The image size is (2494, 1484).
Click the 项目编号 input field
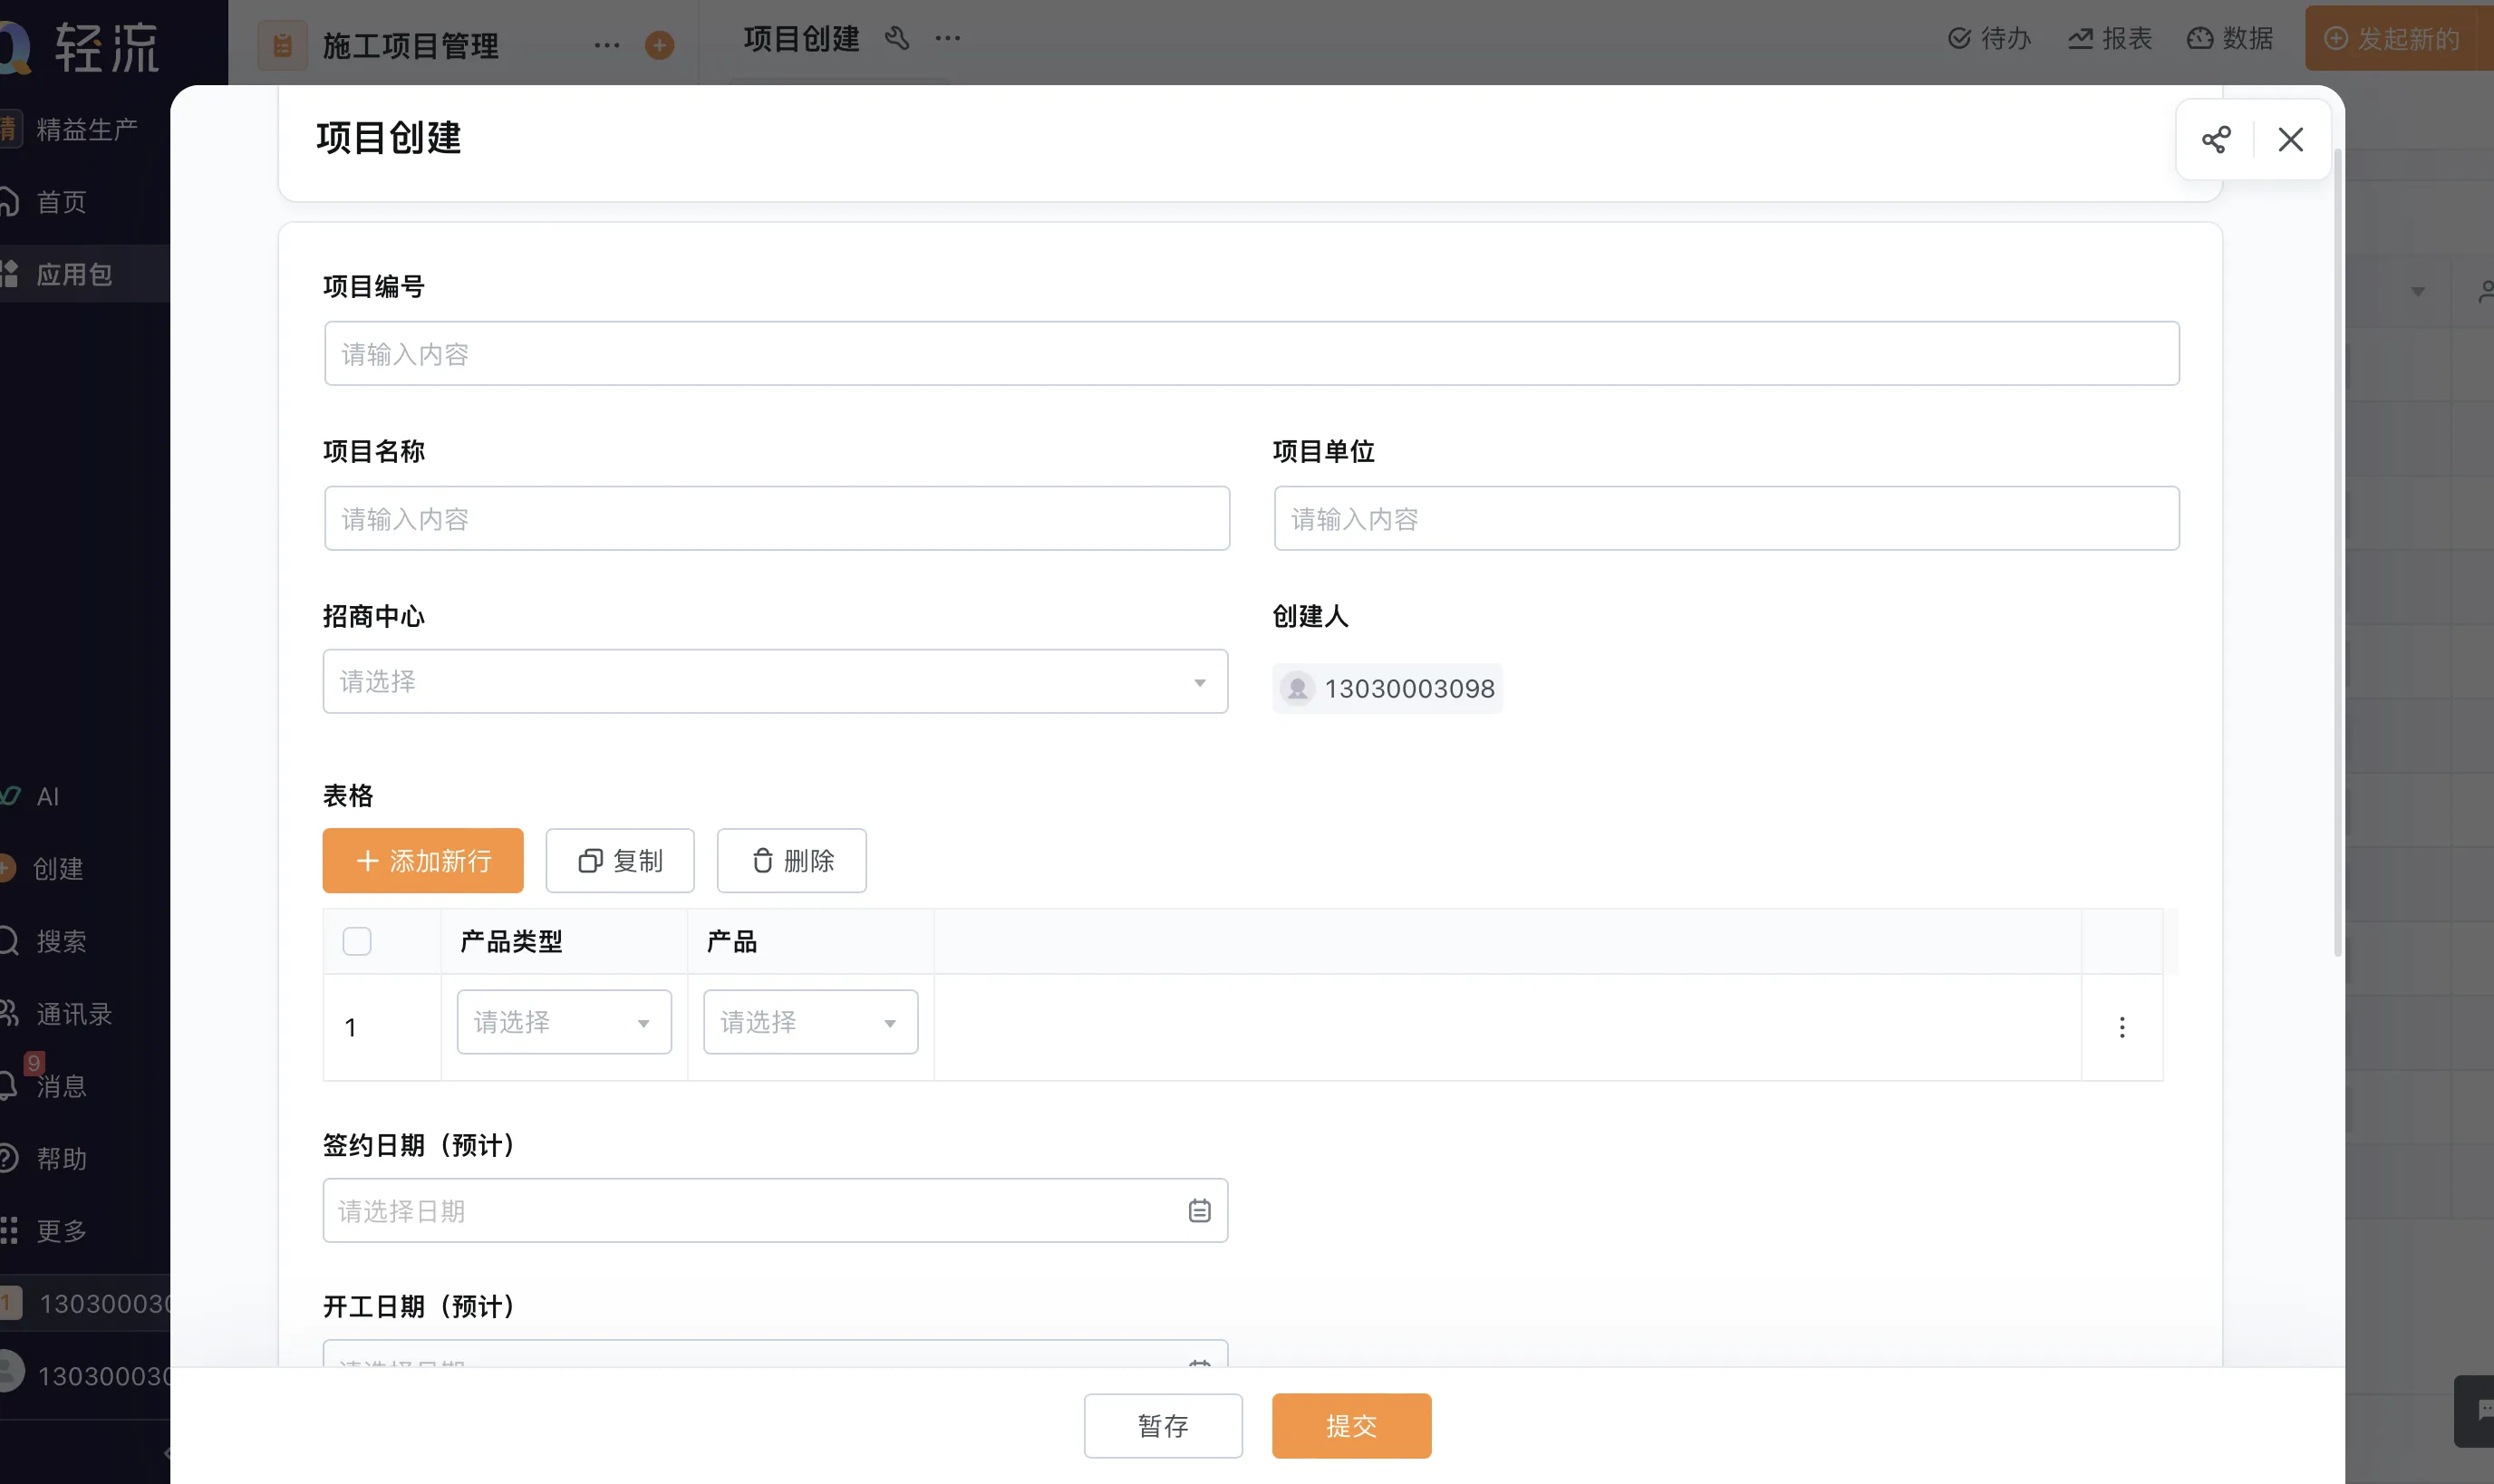coord(1251,354)
